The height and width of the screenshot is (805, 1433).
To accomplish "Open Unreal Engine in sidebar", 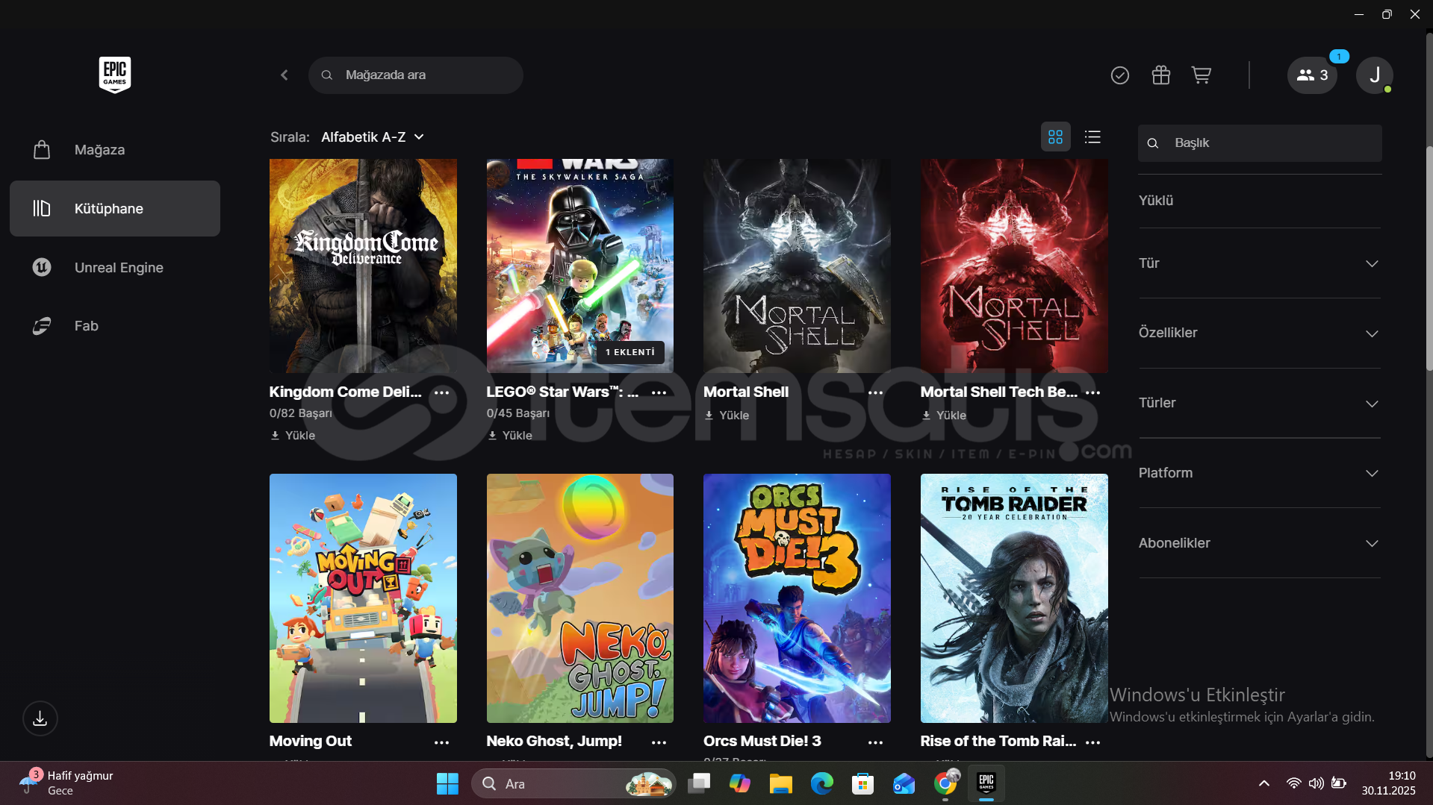I will [x=118, y=268].
